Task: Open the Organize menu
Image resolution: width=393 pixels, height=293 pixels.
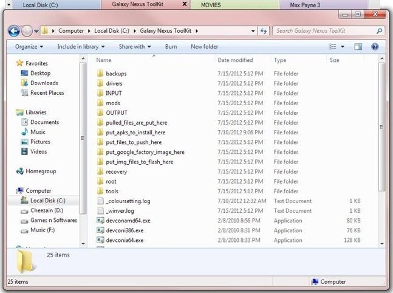Action: 29,47
